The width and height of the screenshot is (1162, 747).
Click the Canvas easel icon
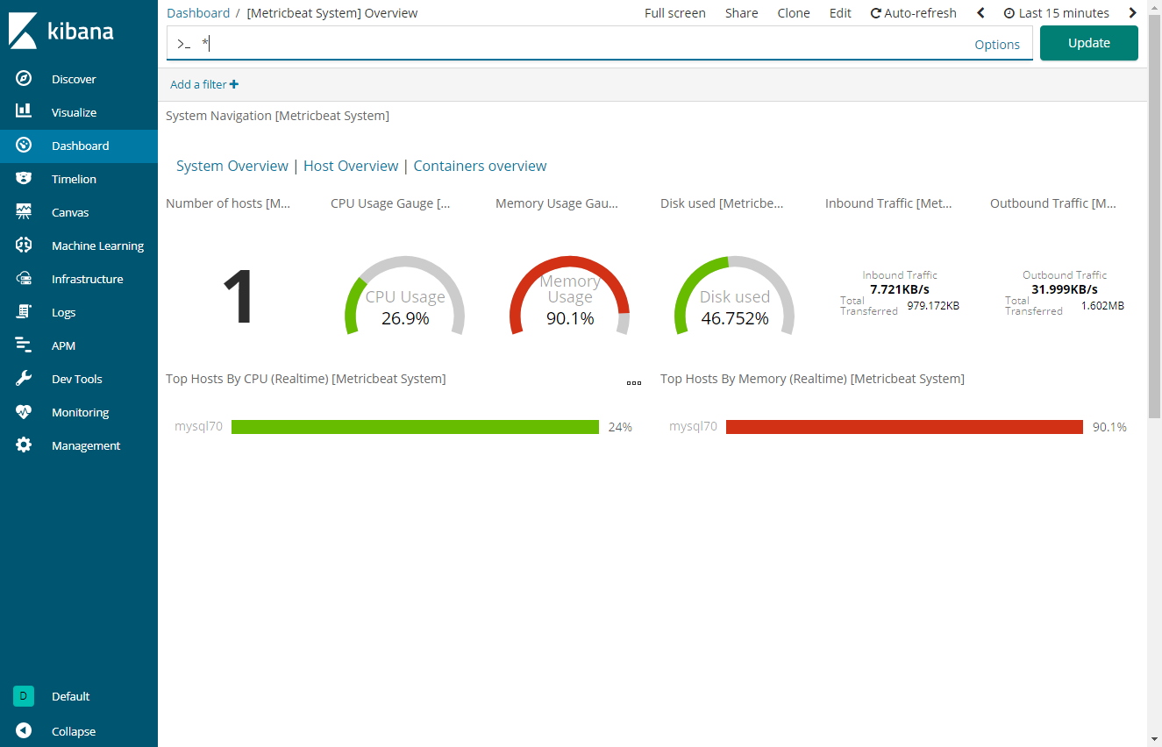[24, 212]
